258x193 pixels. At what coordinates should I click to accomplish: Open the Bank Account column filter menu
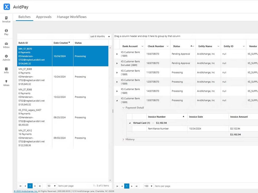(143, 46)
